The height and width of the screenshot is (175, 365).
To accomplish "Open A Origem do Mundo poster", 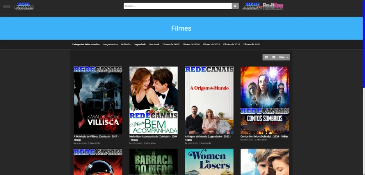I will coord(209,100).
